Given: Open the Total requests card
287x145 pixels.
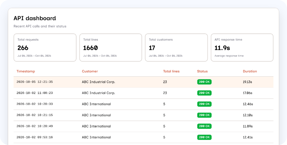Looking at the screenshot, I should pyautogui.click(x=45, y=47).
